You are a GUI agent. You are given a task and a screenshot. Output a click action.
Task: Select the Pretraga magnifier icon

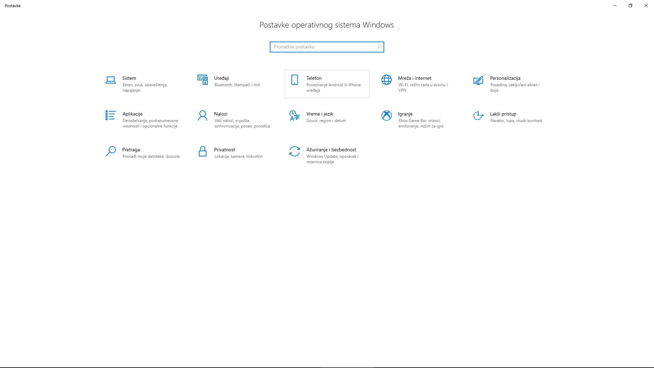tap(111, 152)
